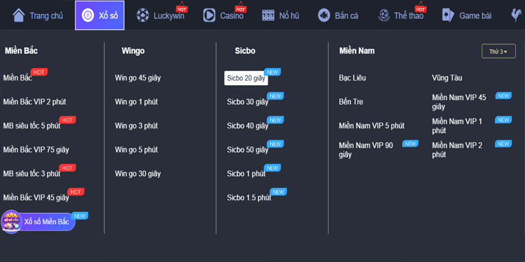Click the Bắn cá fish icon
Screen dimensions: 525x262
point(324,15)
